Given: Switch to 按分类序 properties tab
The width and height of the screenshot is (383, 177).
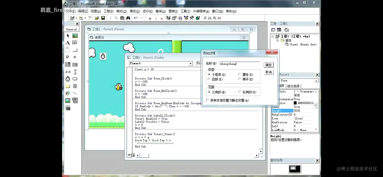Looking at the screenshot, I should [293, 86].
